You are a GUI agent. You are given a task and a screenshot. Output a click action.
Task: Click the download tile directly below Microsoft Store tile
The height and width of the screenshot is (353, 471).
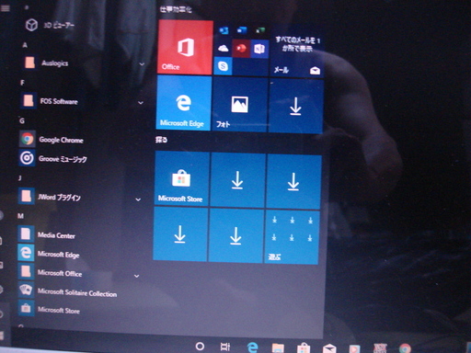pos(180,233)
